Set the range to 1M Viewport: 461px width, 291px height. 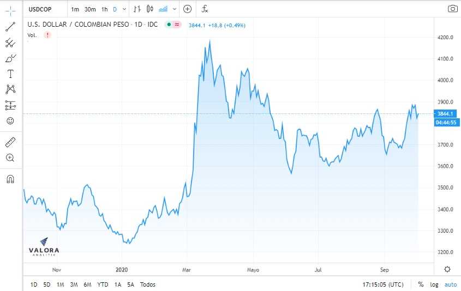60,284
